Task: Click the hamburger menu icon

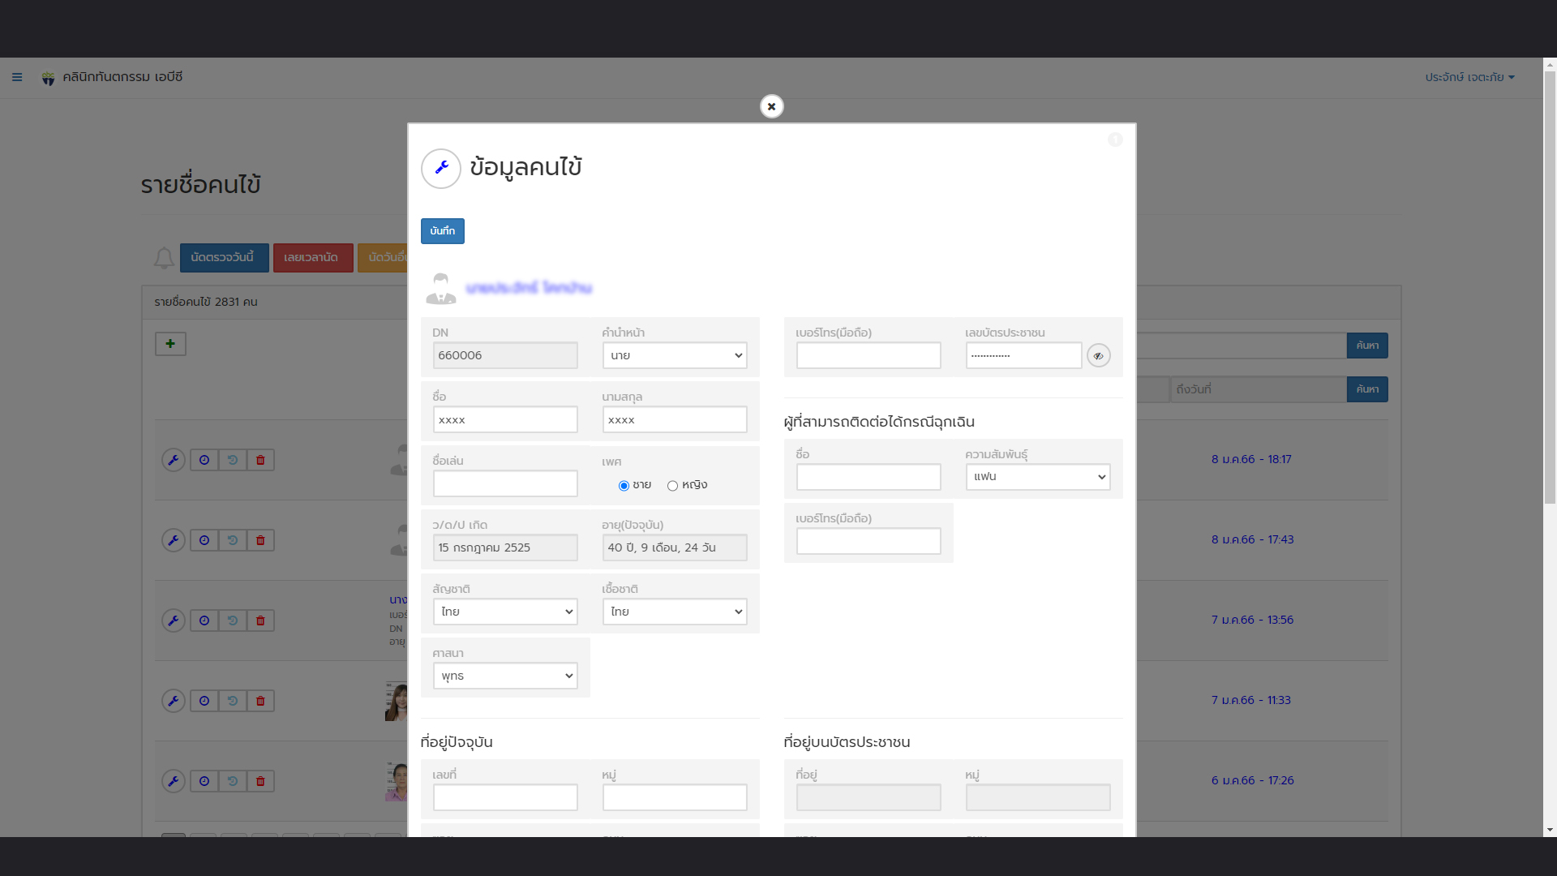Action: pyautogui.click(x=17, y=77)
